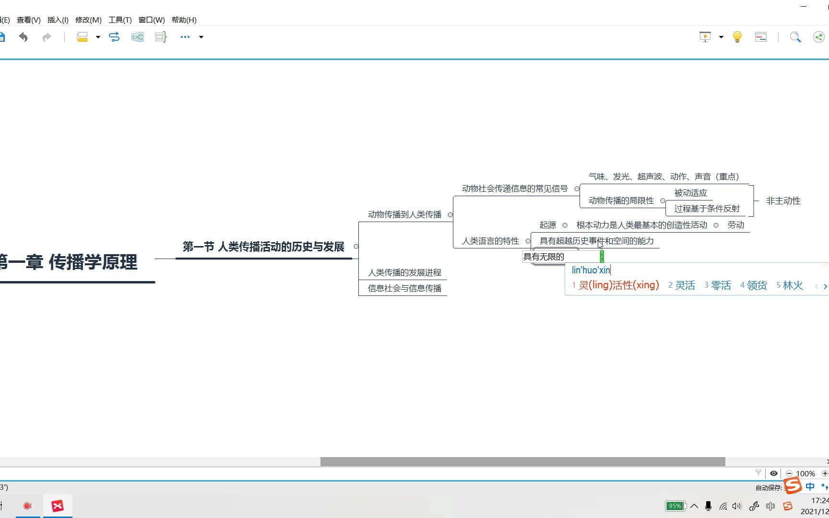Add a relationship line using the toolbar
Screen dimensions: 829x518
pyautogui.click(x=114, y=37)
